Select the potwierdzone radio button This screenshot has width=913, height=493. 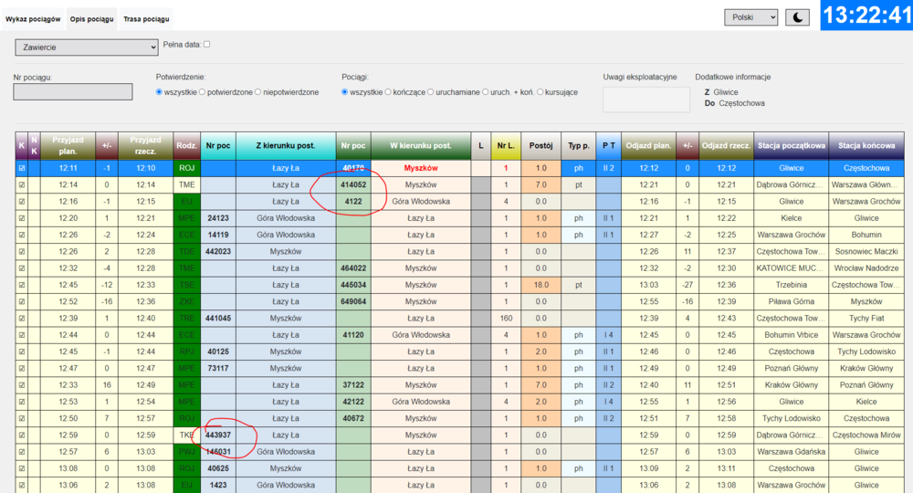[205, 92]
